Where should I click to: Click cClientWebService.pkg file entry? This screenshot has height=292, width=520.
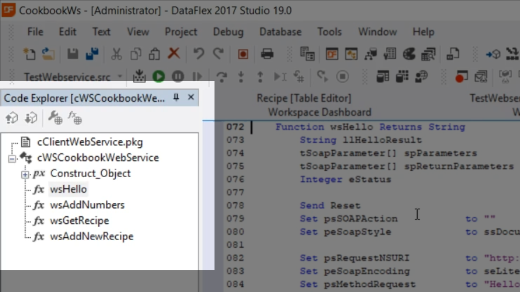[x=90, y=142]
